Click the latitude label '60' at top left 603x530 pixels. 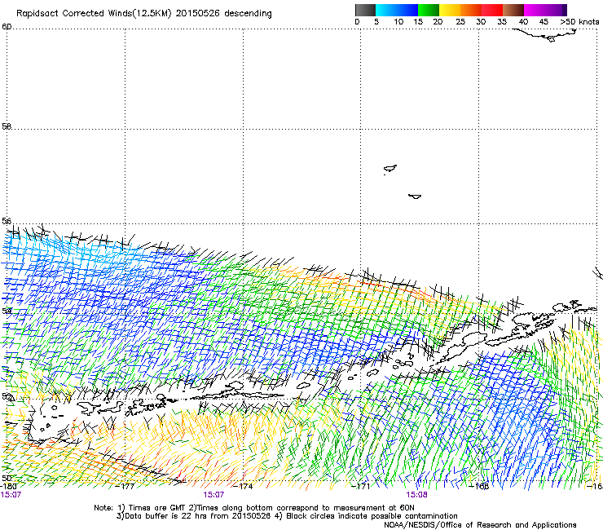pos(7,27)
